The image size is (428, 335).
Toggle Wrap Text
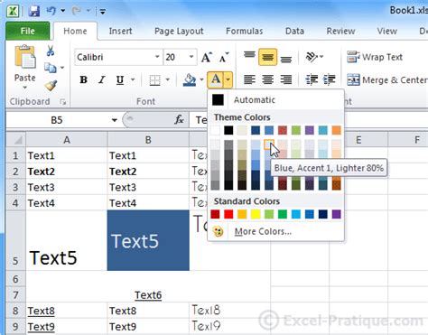coord(375,57)
